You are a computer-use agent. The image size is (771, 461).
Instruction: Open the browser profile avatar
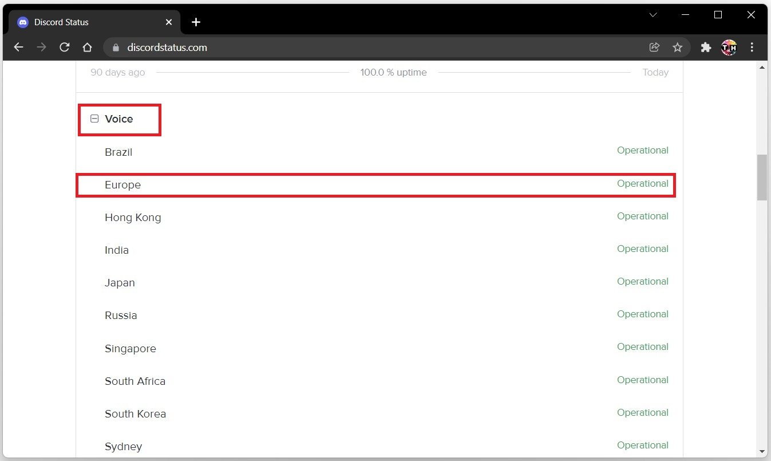(x=729, y=48)
